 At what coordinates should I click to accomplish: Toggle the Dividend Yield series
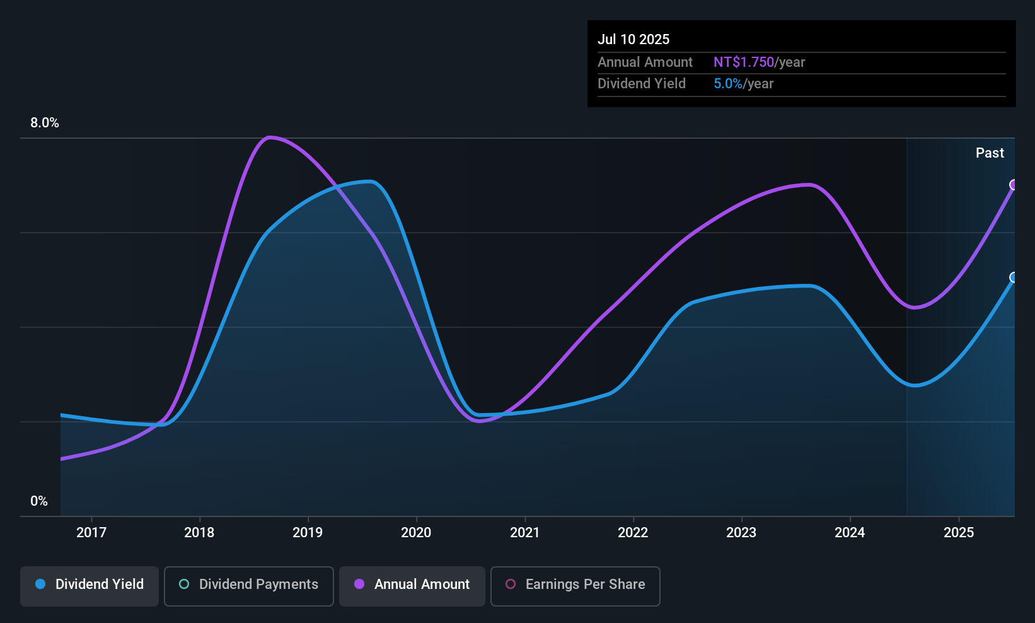click(90, 586)
